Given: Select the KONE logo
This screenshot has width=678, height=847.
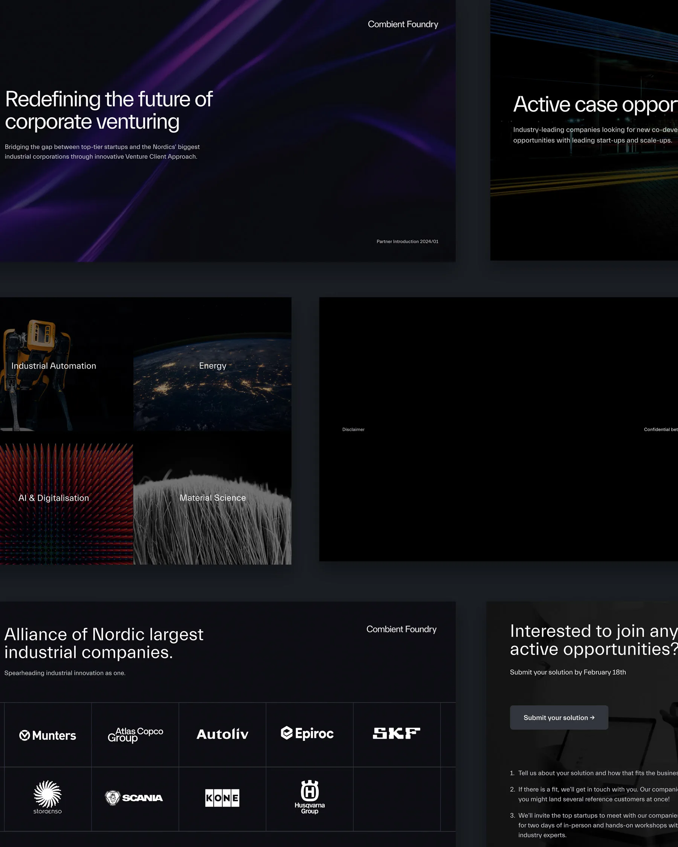Looking at the screenshot, I should pos(222,798).
